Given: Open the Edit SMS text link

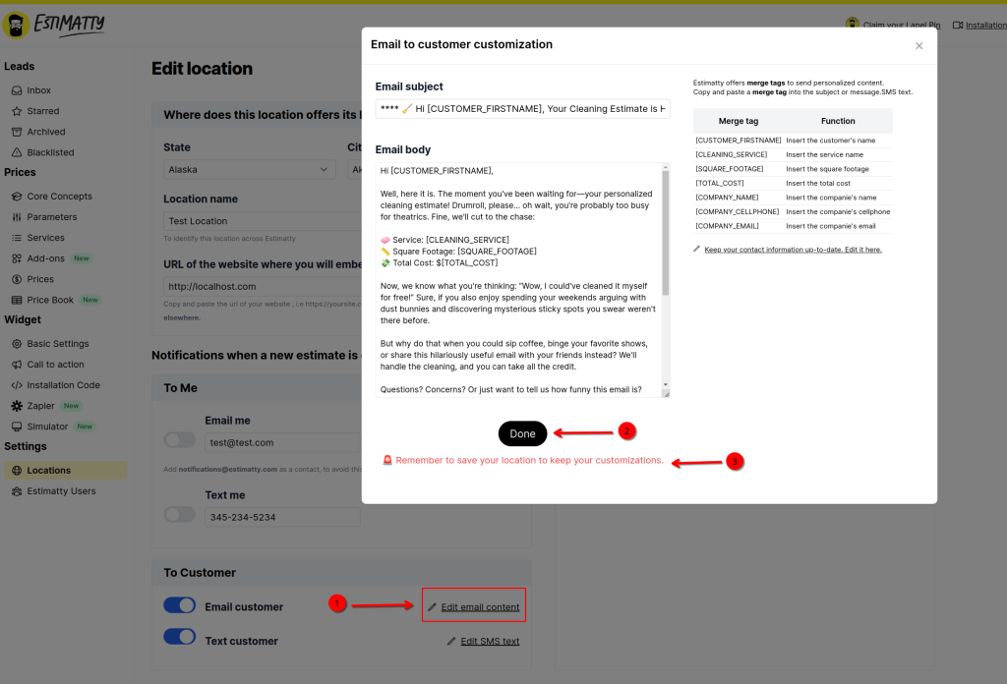Looking at the screenshot, I should (x=490, y=641).
